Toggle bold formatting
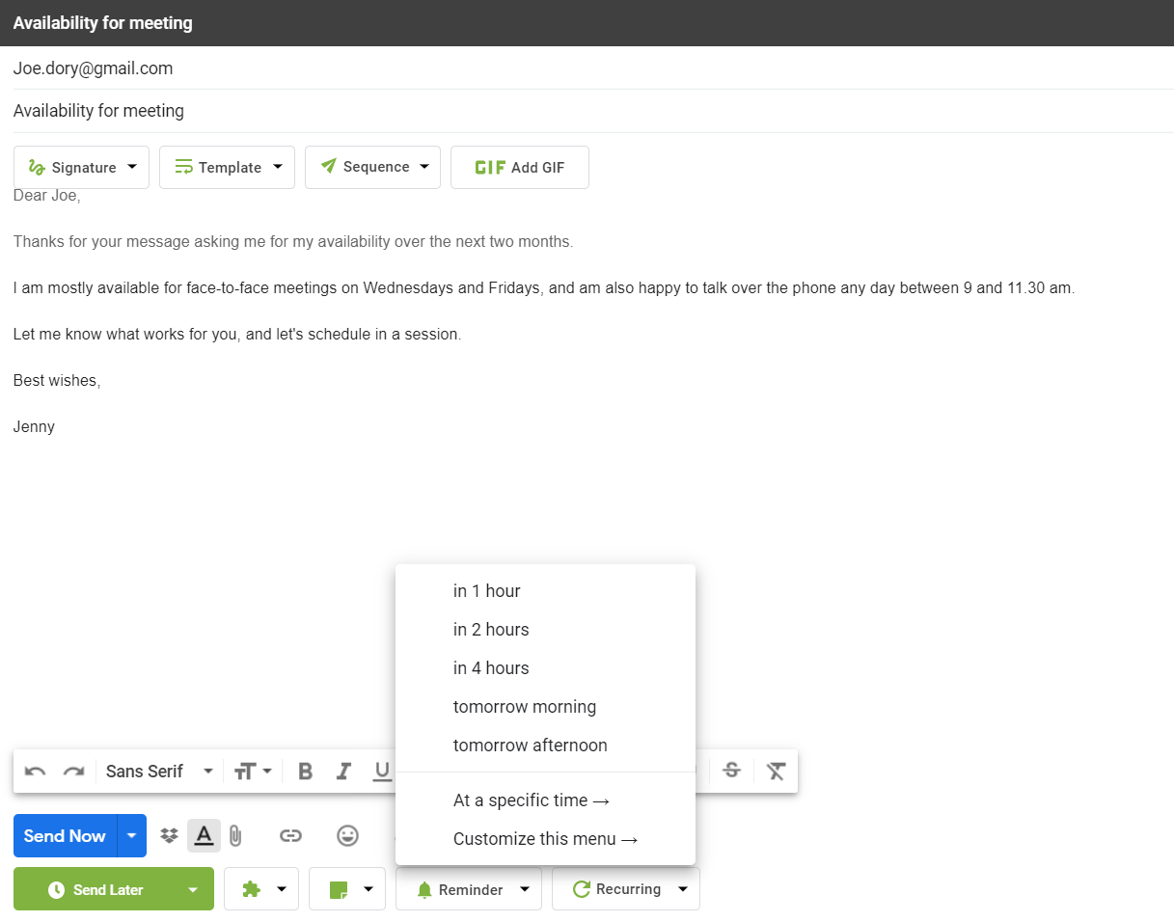1174x922 pixels. (x=306, y=772)
